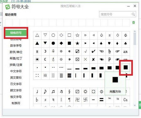This screenshot has width=141, height=118.
Task: Insert the hollow square symbol
Action: click(x=69, y=35)
